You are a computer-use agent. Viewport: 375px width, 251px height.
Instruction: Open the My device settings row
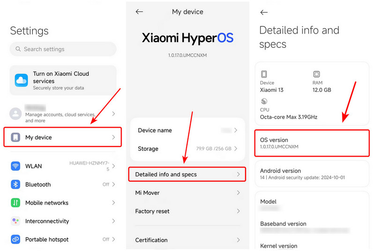63,137
